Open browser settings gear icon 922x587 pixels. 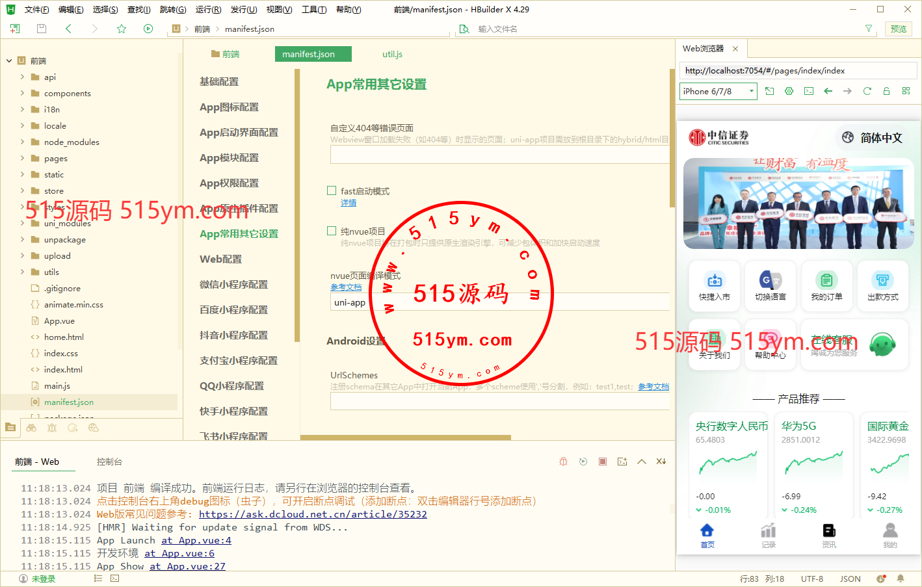[x=789, y=92]
